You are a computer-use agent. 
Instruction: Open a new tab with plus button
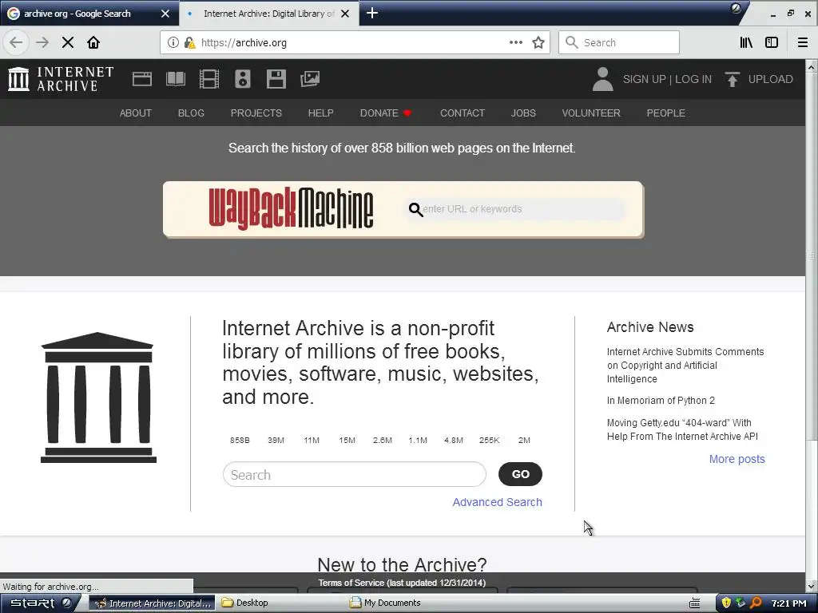pyautogui.click(x=372, y=13)
